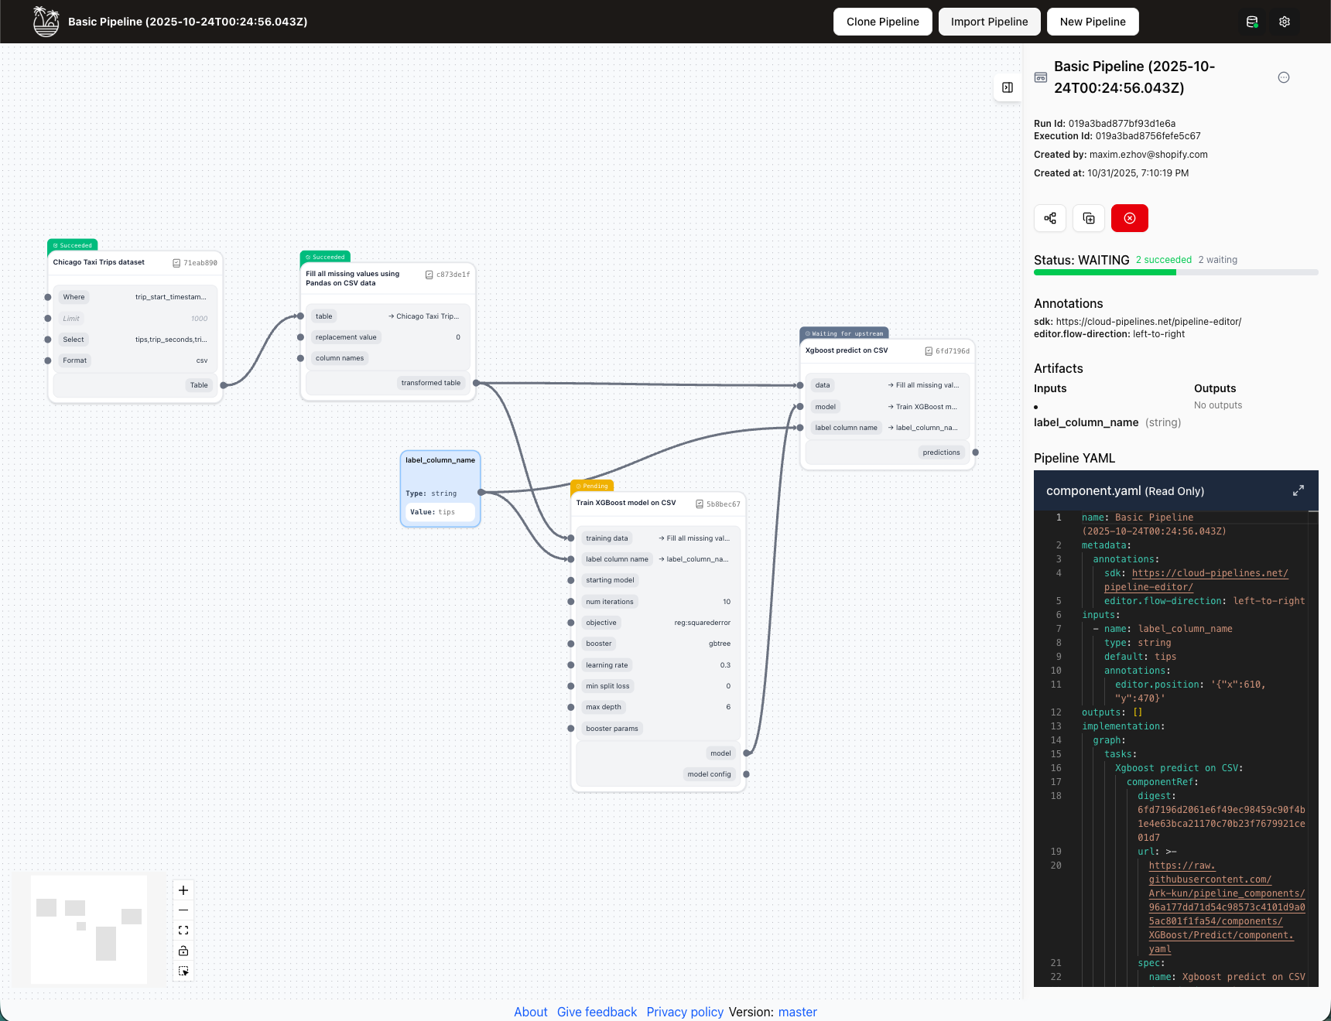
Task: Expand component.yaml to fullscreen
Action: pyautogui.click(x=1298, y=490)
